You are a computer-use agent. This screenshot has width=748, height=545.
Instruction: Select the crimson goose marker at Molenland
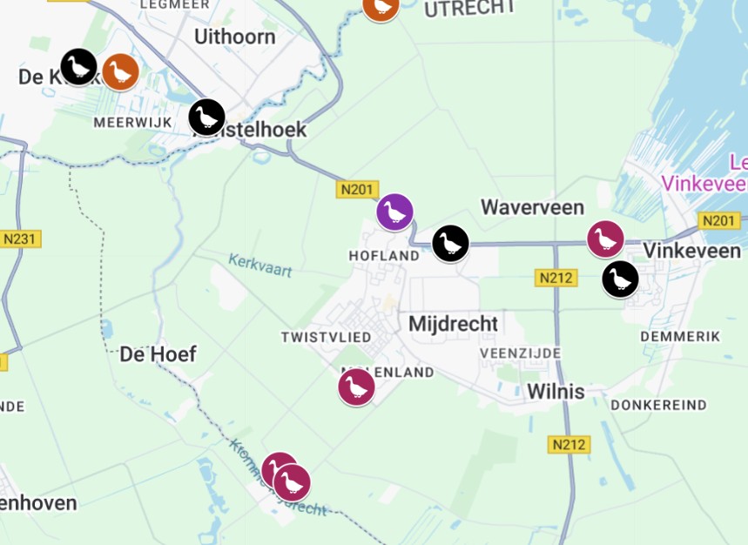click(356, 387)
